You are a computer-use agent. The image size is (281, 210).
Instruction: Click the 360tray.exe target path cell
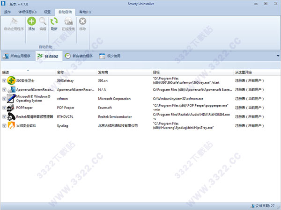186,80
